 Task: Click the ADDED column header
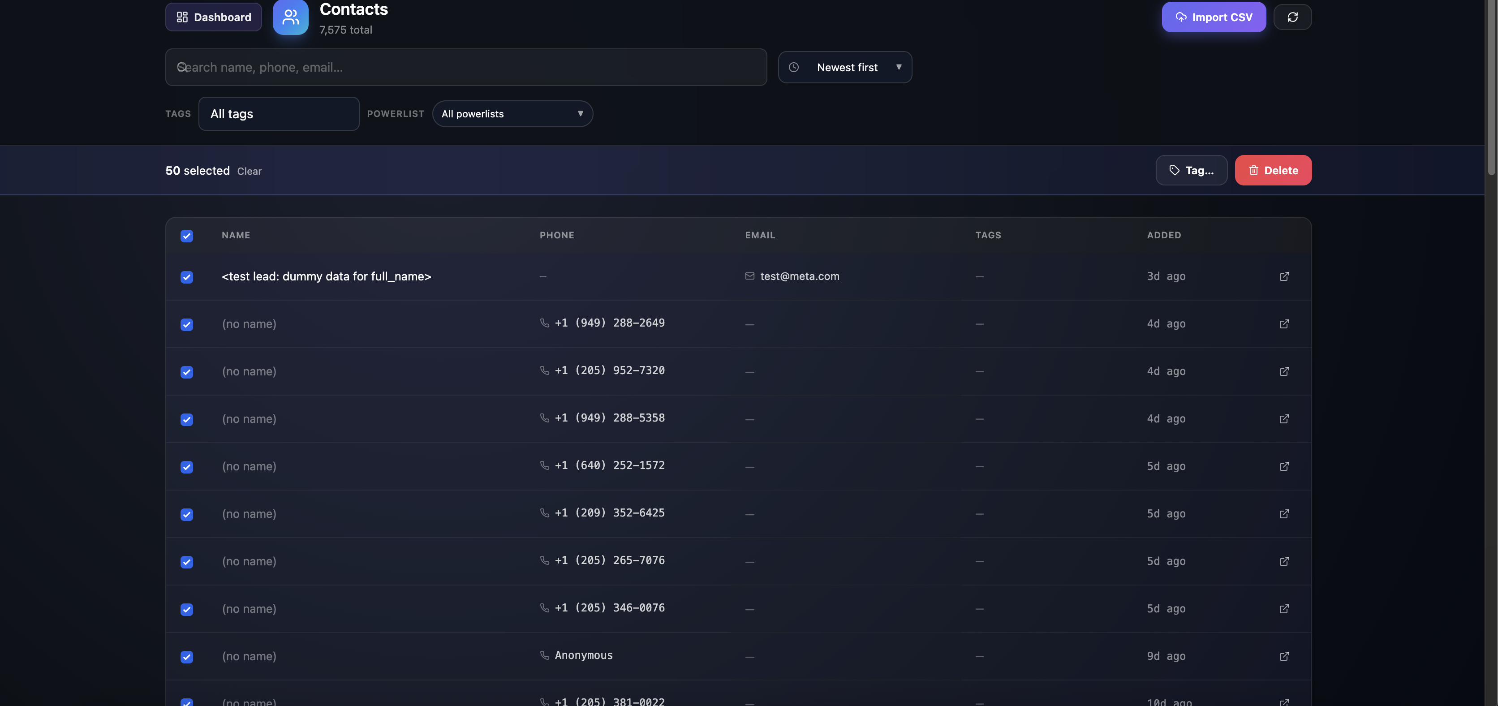1164,235
